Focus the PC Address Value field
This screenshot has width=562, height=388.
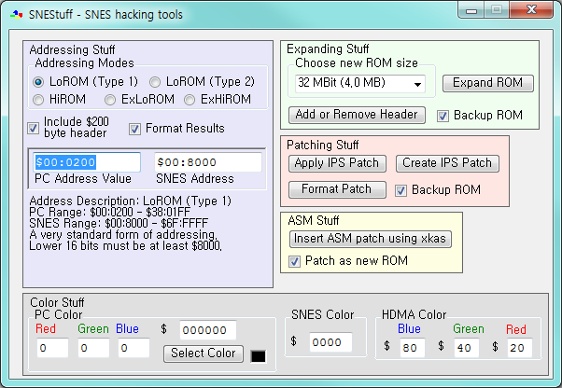click(87, 162)
